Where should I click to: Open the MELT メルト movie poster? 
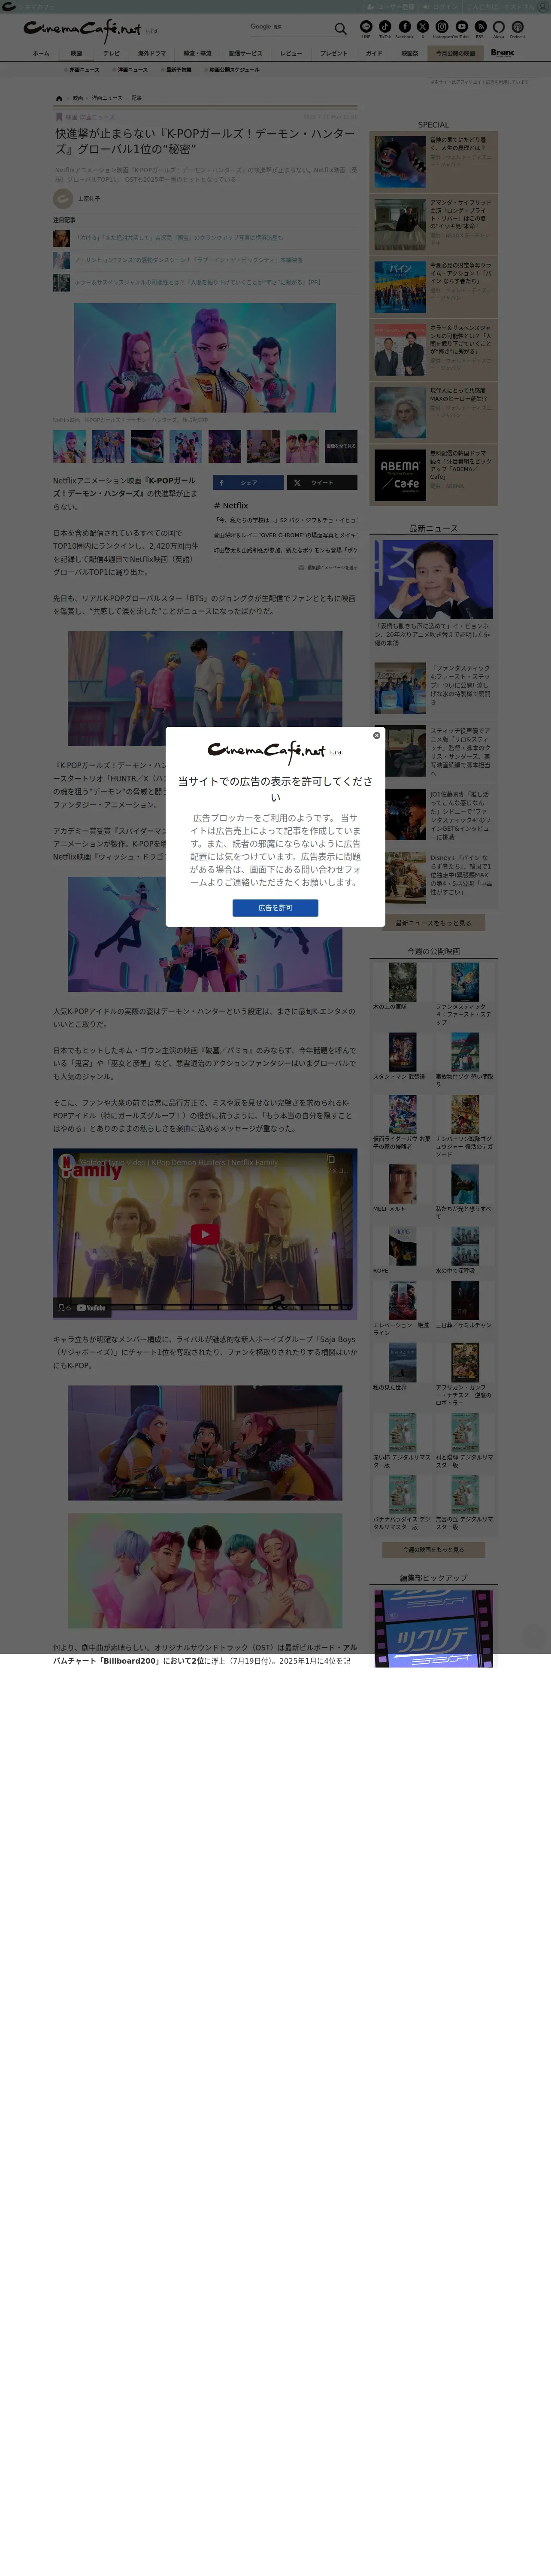point(402,1184)
